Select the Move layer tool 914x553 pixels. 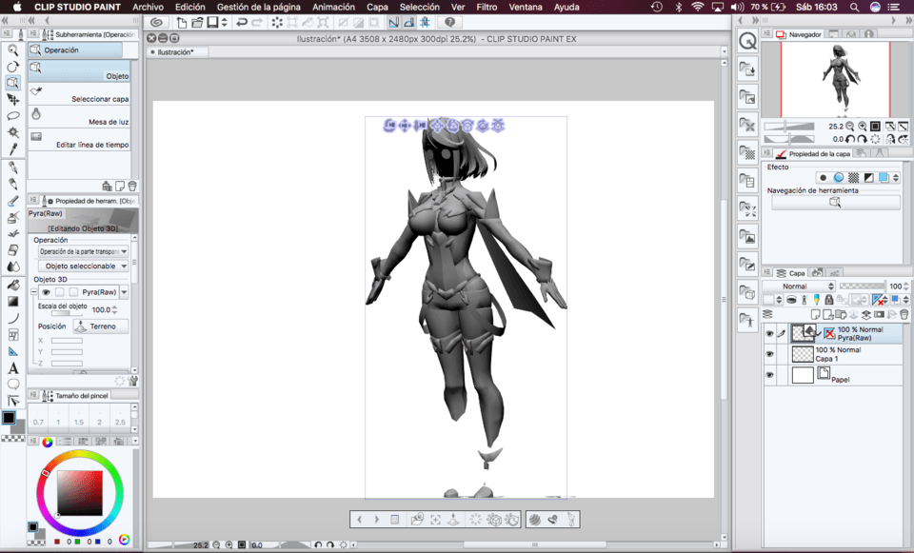pyautogui.click(x=13, y=99)
